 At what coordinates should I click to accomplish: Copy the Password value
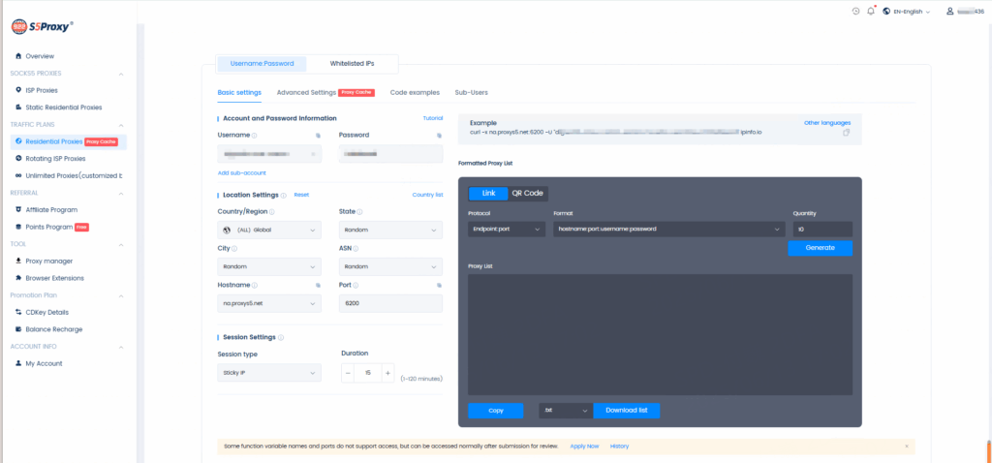pyautogui.click(x=439, y=136)
